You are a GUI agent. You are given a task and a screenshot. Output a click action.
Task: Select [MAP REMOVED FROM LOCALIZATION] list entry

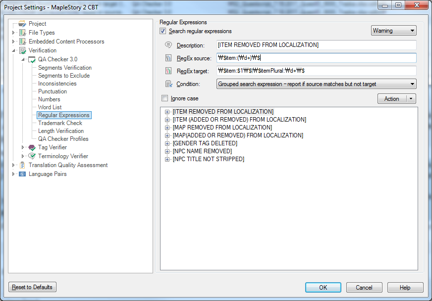coord(222,128)
